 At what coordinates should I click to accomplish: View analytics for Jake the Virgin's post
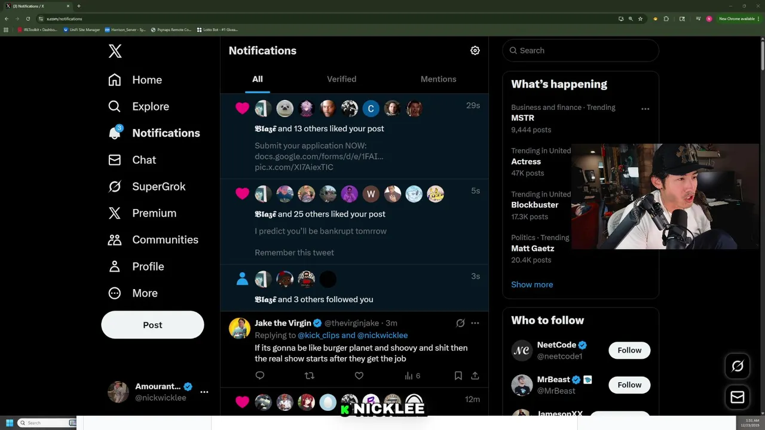pyautogui.click(x=412, y=376)
